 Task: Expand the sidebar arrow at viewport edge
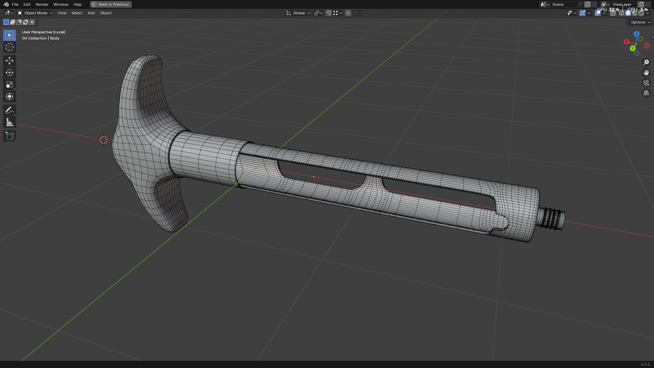pyautogui.click(x=652, y=37)
